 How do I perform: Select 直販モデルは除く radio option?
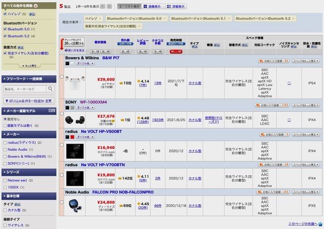click(x=5, y=125)
